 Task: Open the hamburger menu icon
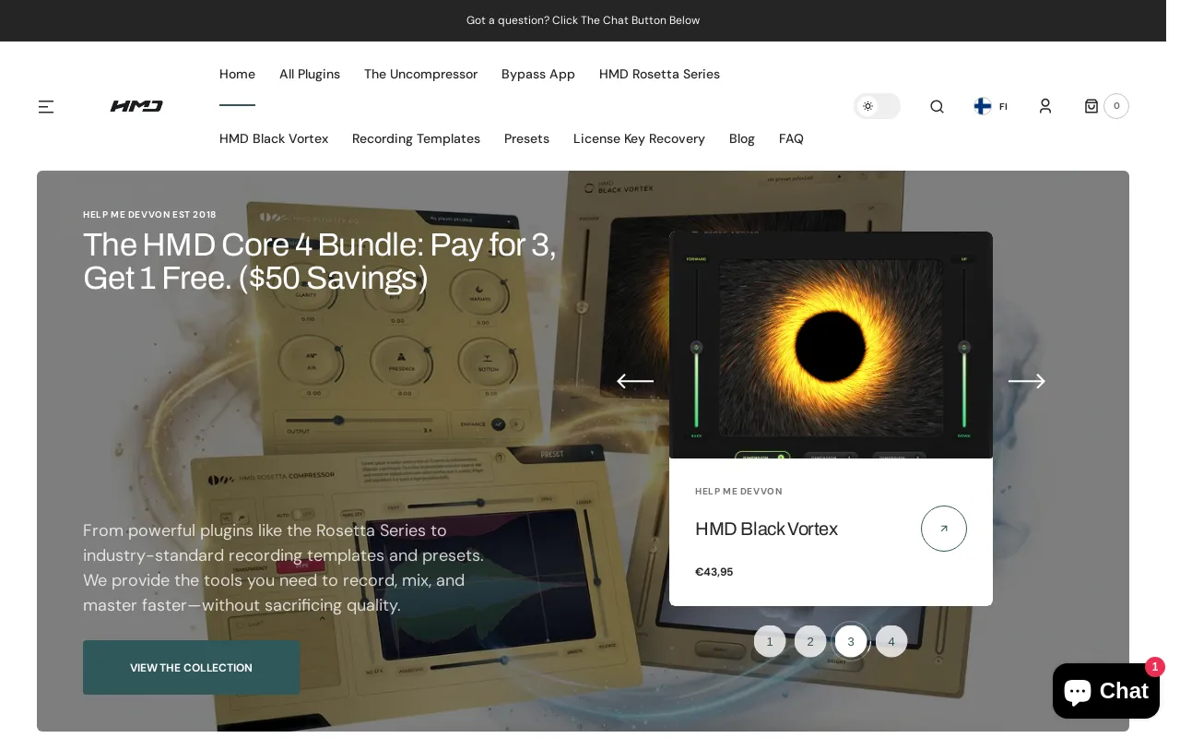click(46, 107)
